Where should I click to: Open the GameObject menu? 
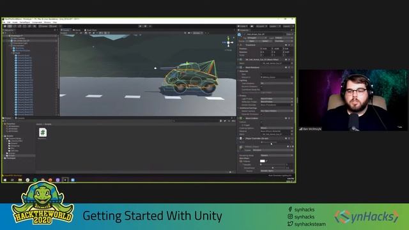25,22
